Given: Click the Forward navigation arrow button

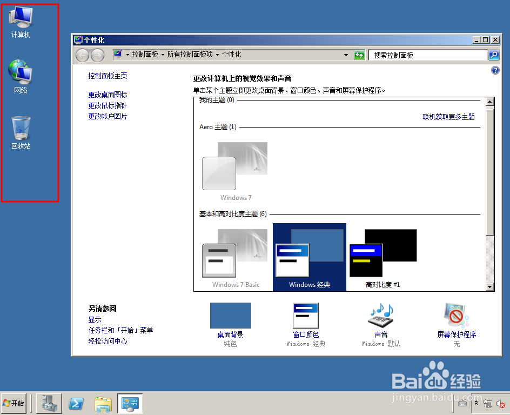Looking at the screenshot, I should [97, 55].
